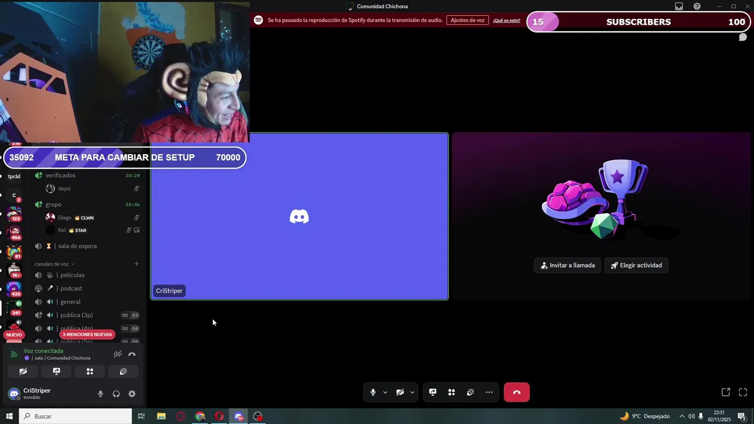The image size is (754, 424).
Task: Turn on camera in call control bar
Action: point(400,392)
